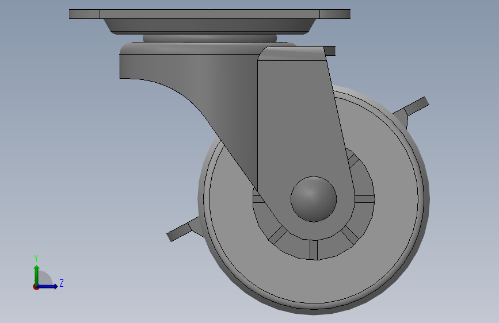Click the red origin point of the view triad
Image resolution: width=499 pixels, height=323 pixels.
[36, 287]
